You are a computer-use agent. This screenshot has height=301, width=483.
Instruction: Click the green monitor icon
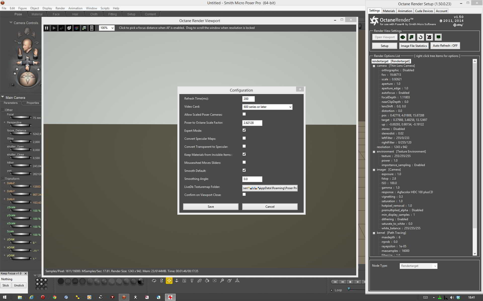(438, 37)
